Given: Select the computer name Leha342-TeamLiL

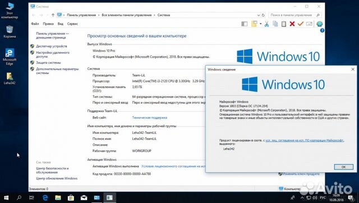Looking at the screenshot, I should 144,133.
